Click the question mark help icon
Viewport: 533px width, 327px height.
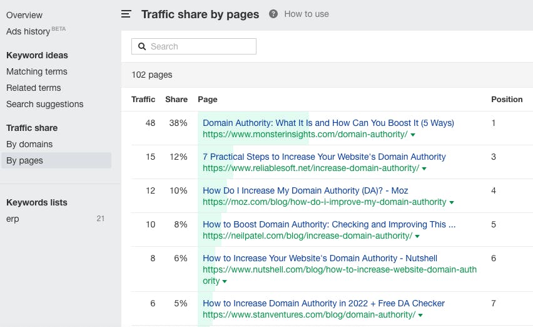coord(273,14)
